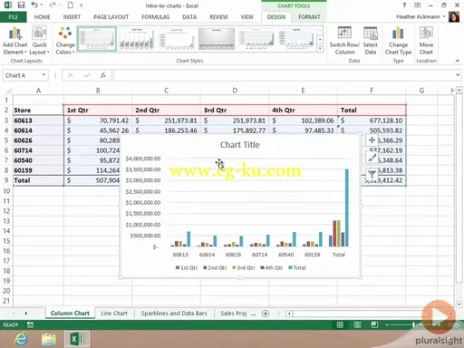Open the Name Box dropdown arrow
This screenshot has height=348, width=464.
coord(43,75)
